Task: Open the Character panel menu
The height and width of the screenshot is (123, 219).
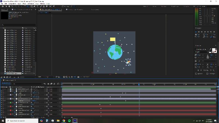Action: point(216,46)
